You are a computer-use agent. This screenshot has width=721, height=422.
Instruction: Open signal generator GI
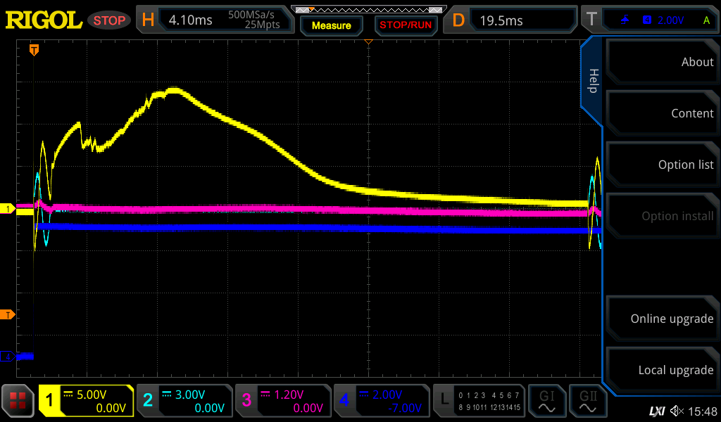[547, 401]
